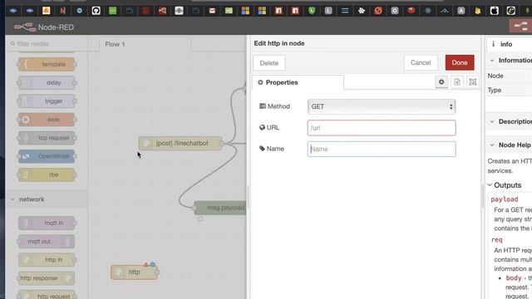The width and height of the screenshot is (532, 299).
Task: Click the Delete button
Action: coord(269,63)
